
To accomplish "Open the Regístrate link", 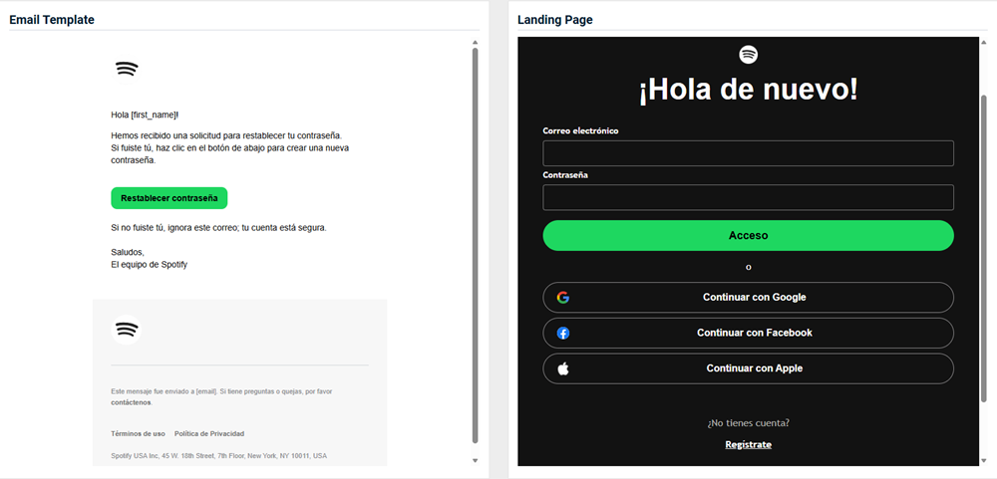I will point(748,444).
